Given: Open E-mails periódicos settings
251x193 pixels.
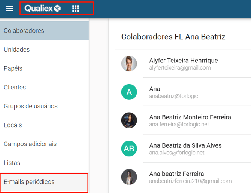Looking at the screenshot, I should coord(29,182).
